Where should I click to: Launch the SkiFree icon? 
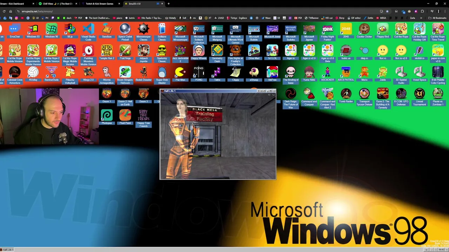[x=272, y=74]
